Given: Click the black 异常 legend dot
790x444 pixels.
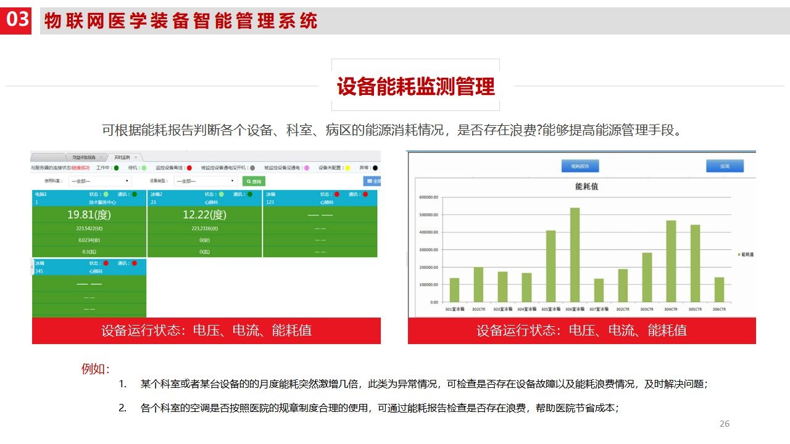Looking at the screenshot, I should (375, 168).
